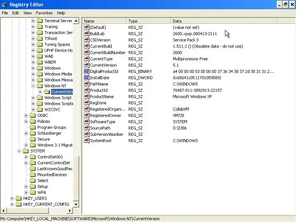The height and width of the screenshot is (222, 296).
Task: Expand the ControlSet001 key
Action: 26,157
